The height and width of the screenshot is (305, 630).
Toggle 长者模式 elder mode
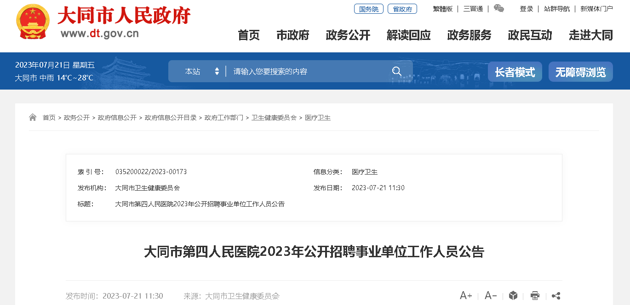(x=515, y=72)
